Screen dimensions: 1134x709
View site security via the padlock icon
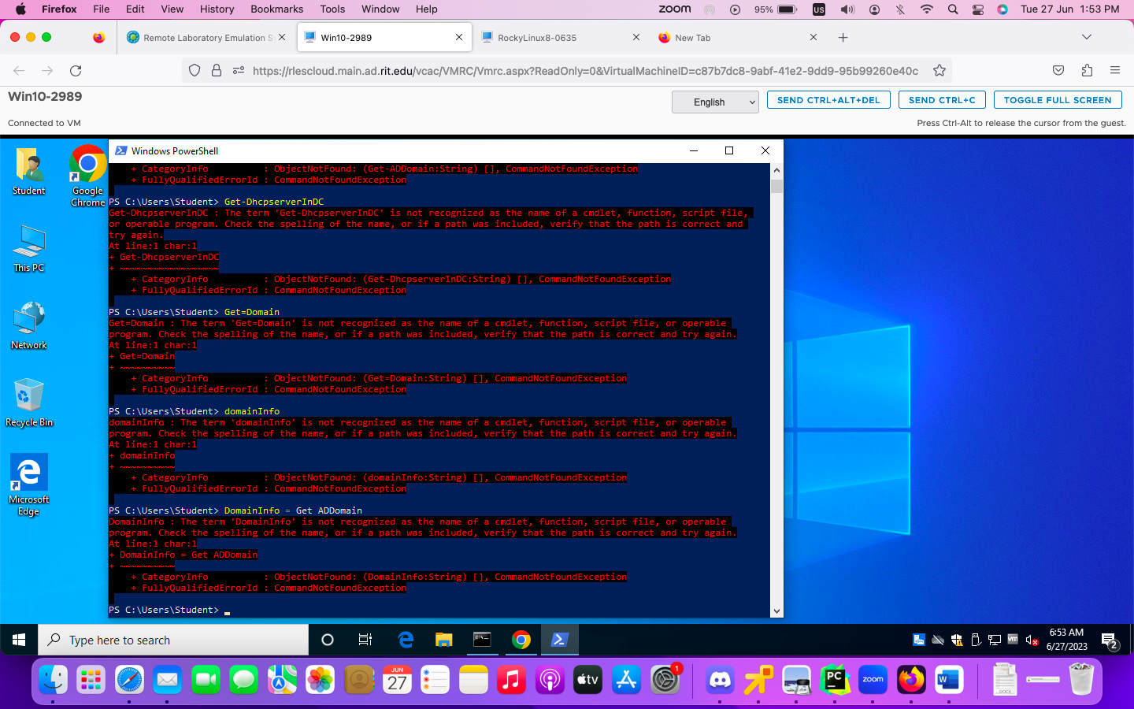tap(217, 71)
